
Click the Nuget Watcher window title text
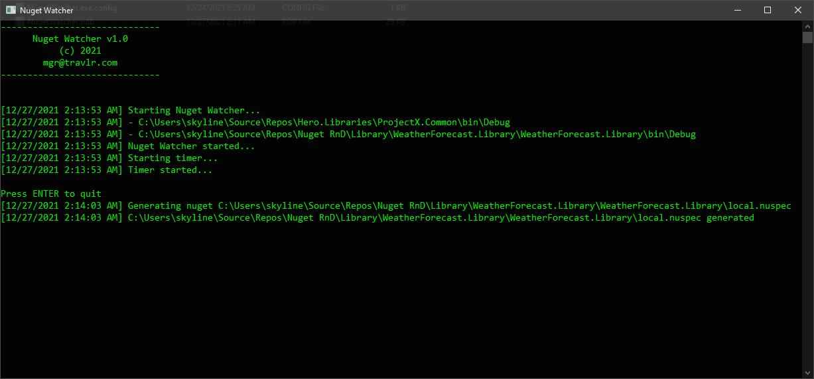(46, 10)
